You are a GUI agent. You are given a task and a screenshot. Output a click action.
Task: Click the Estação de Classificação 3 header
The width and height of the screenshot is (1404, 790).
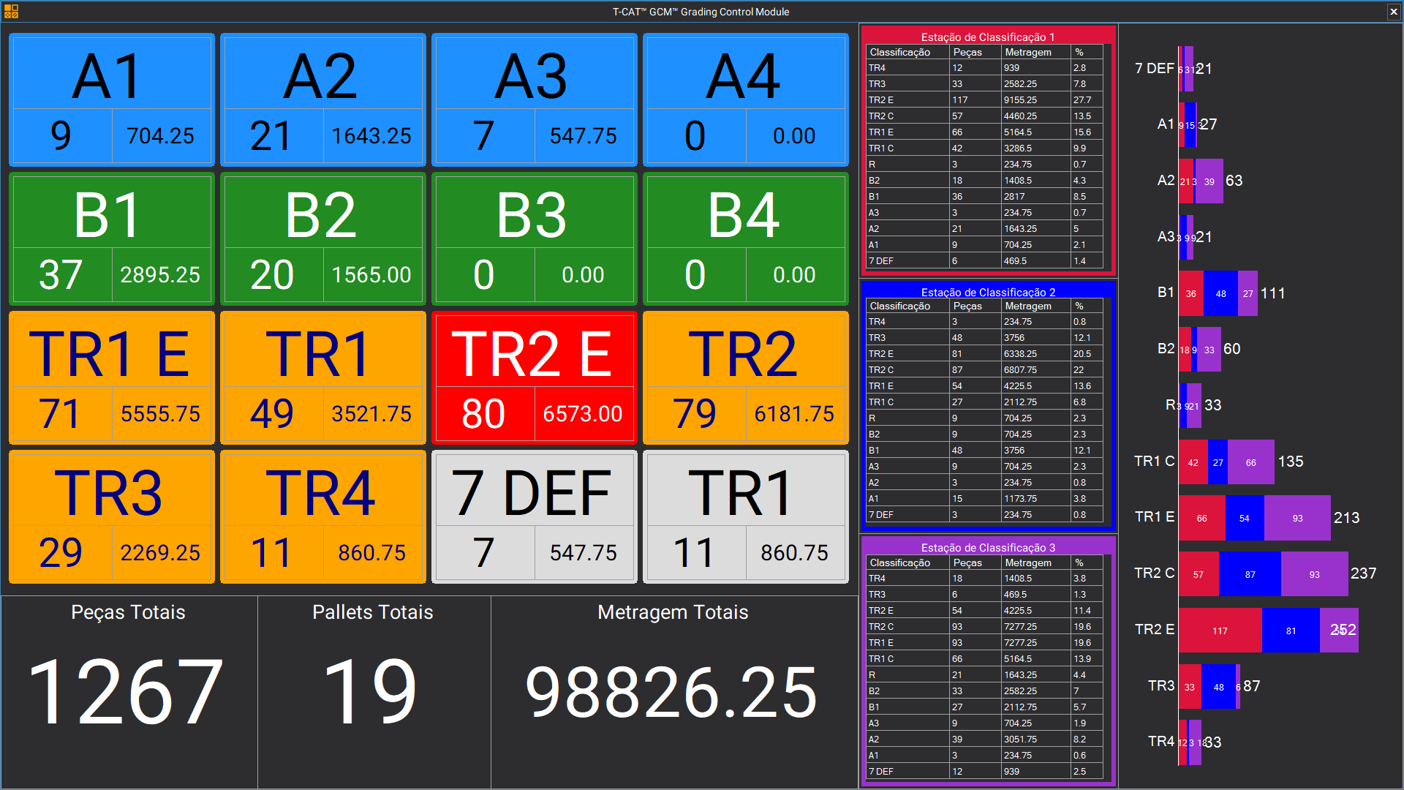point(988,548)
